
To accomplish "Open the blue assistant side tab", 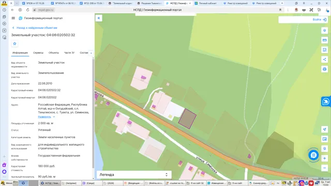I will point(326,102).
